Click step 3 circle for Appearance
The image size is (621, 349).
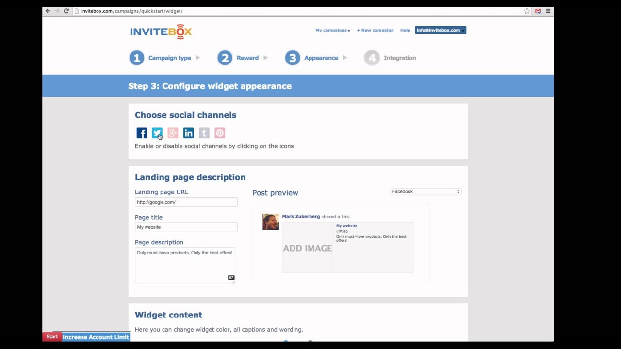tap(293, 58)
